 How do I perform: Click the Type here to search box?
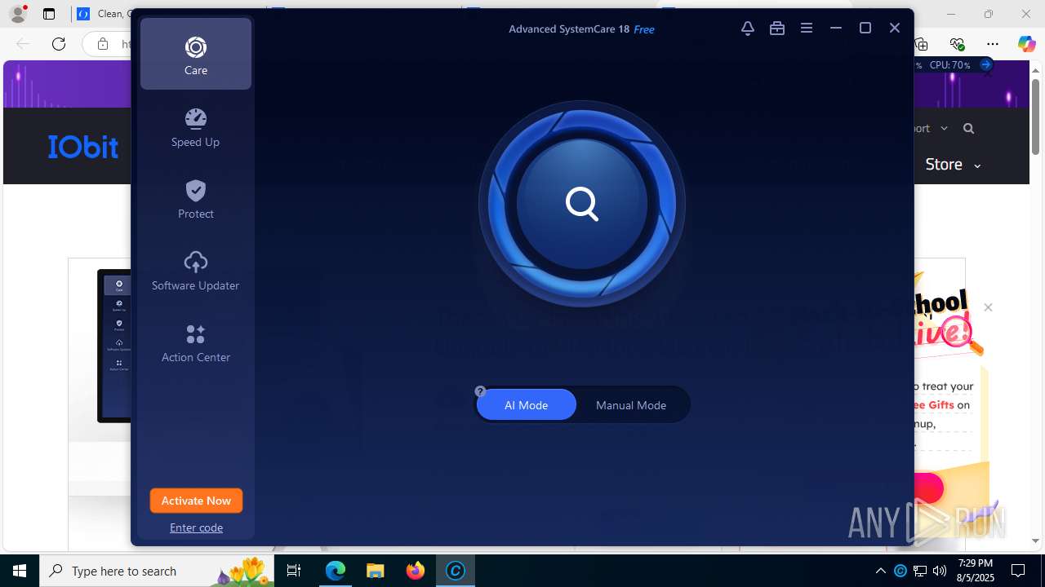(157, 571)
